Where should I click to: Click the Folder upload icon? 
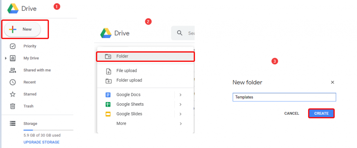109,81
